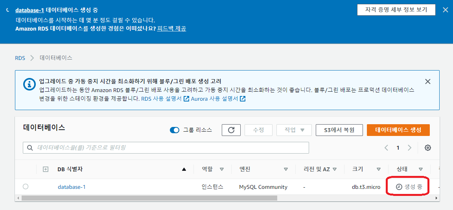The image size is (453, 210).
Task: Click the horizontal scrollbar thumb
Action: [x=149, y=198]
